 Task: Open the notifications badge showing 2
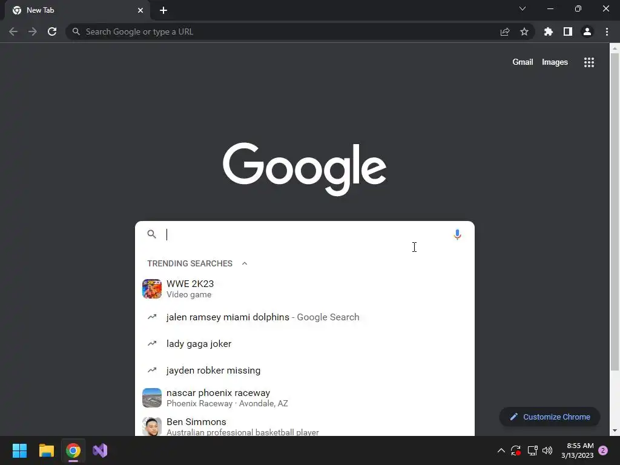pos(603,450)
